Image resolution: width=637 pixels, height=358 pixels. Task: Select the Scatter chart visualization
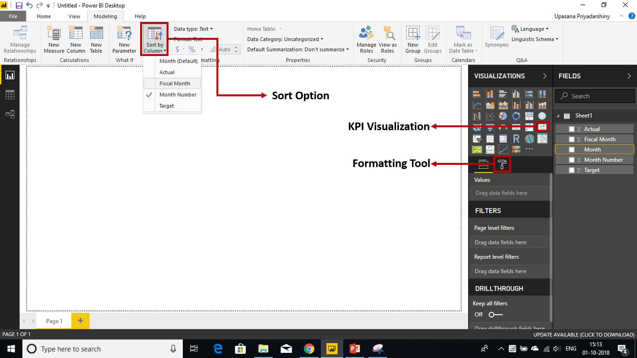tap(490, 116)
